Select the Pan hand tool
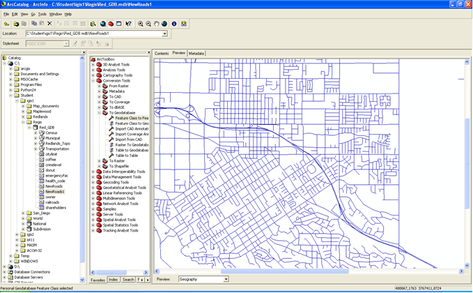Viewport: 473px width, 293px height. click(x=157, y=24)
